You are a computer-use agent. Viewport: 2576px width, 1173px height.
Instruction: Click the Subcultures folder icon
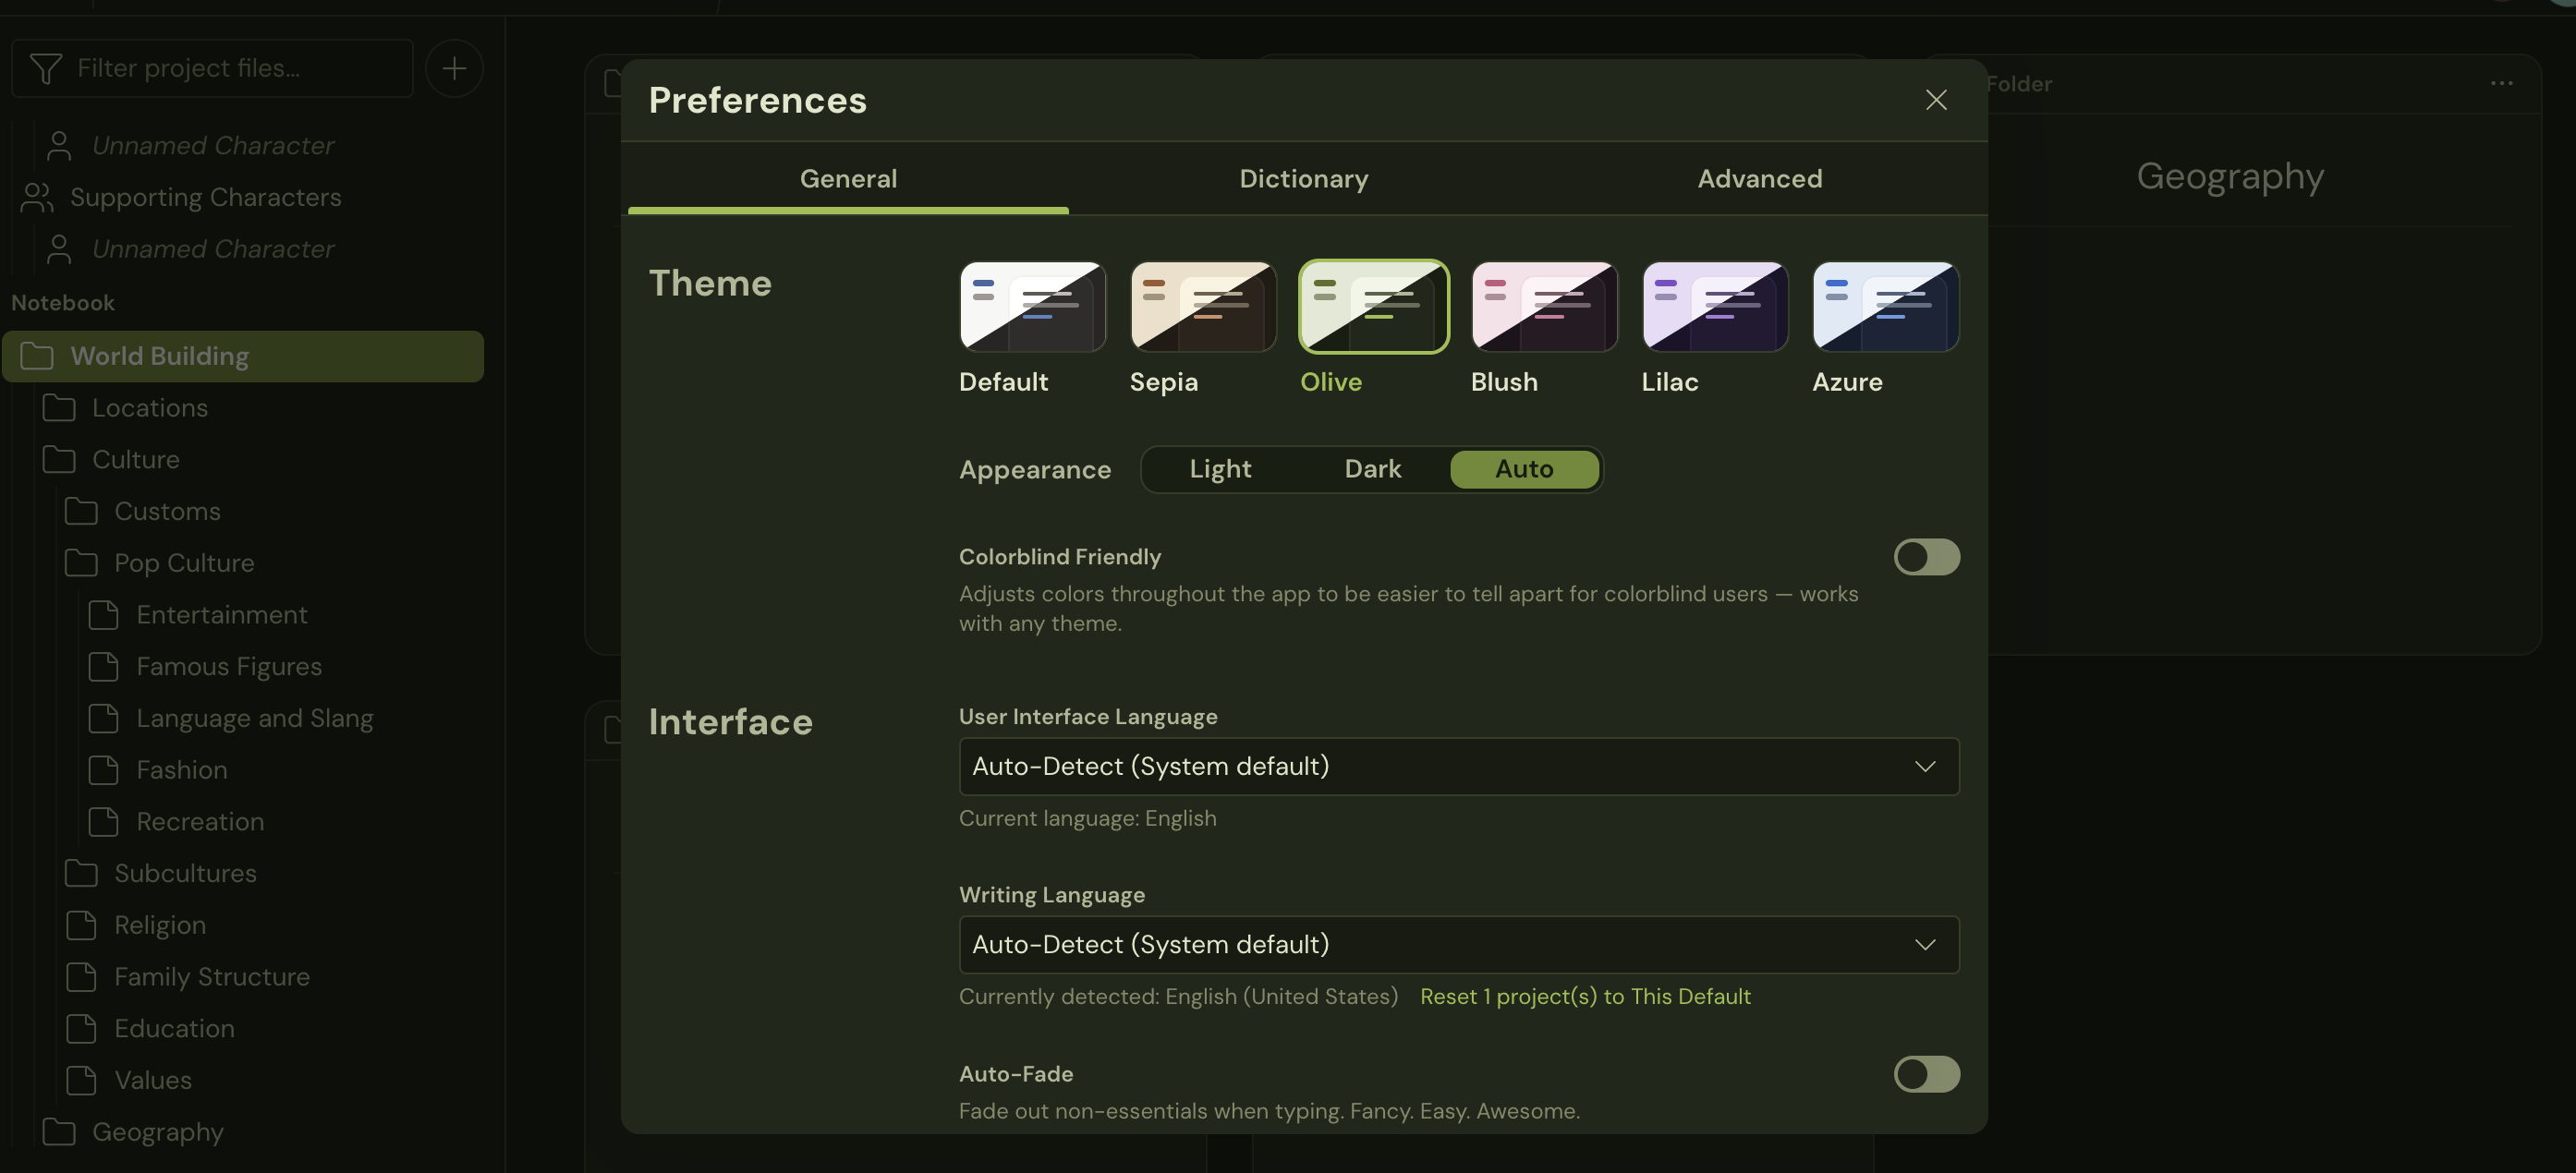point(81,873)
